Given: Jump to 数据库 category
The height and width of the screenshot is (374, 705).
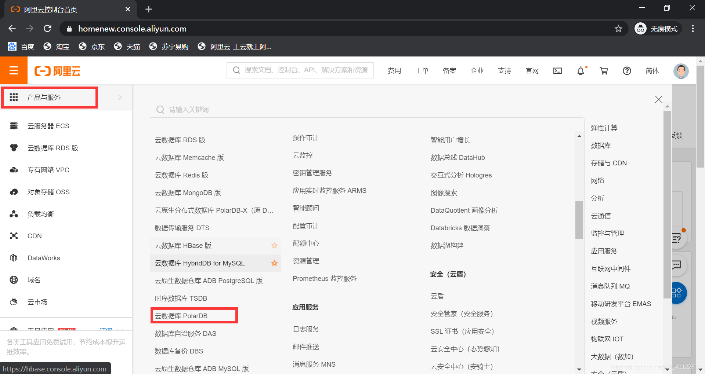Looking at the screenshot, I should click(601, 145).
